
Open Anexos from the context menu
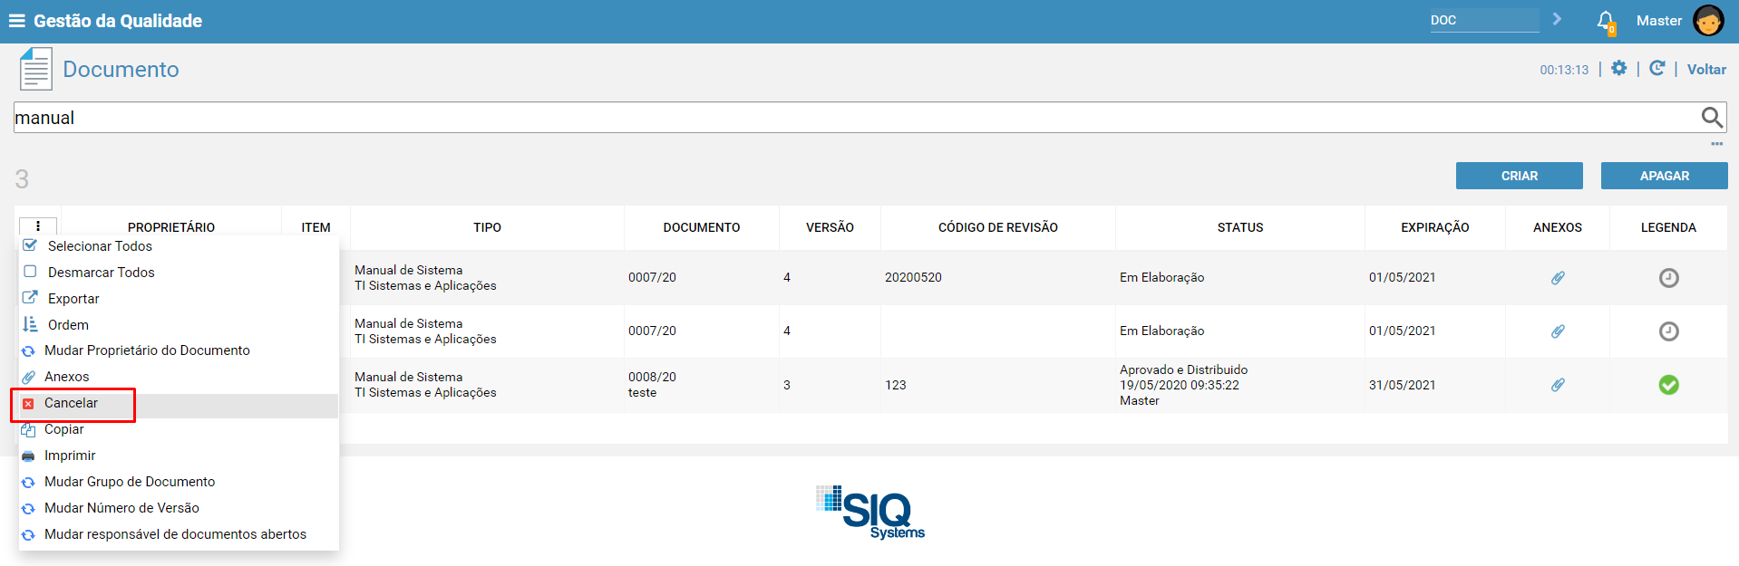[x=67, y=377]
